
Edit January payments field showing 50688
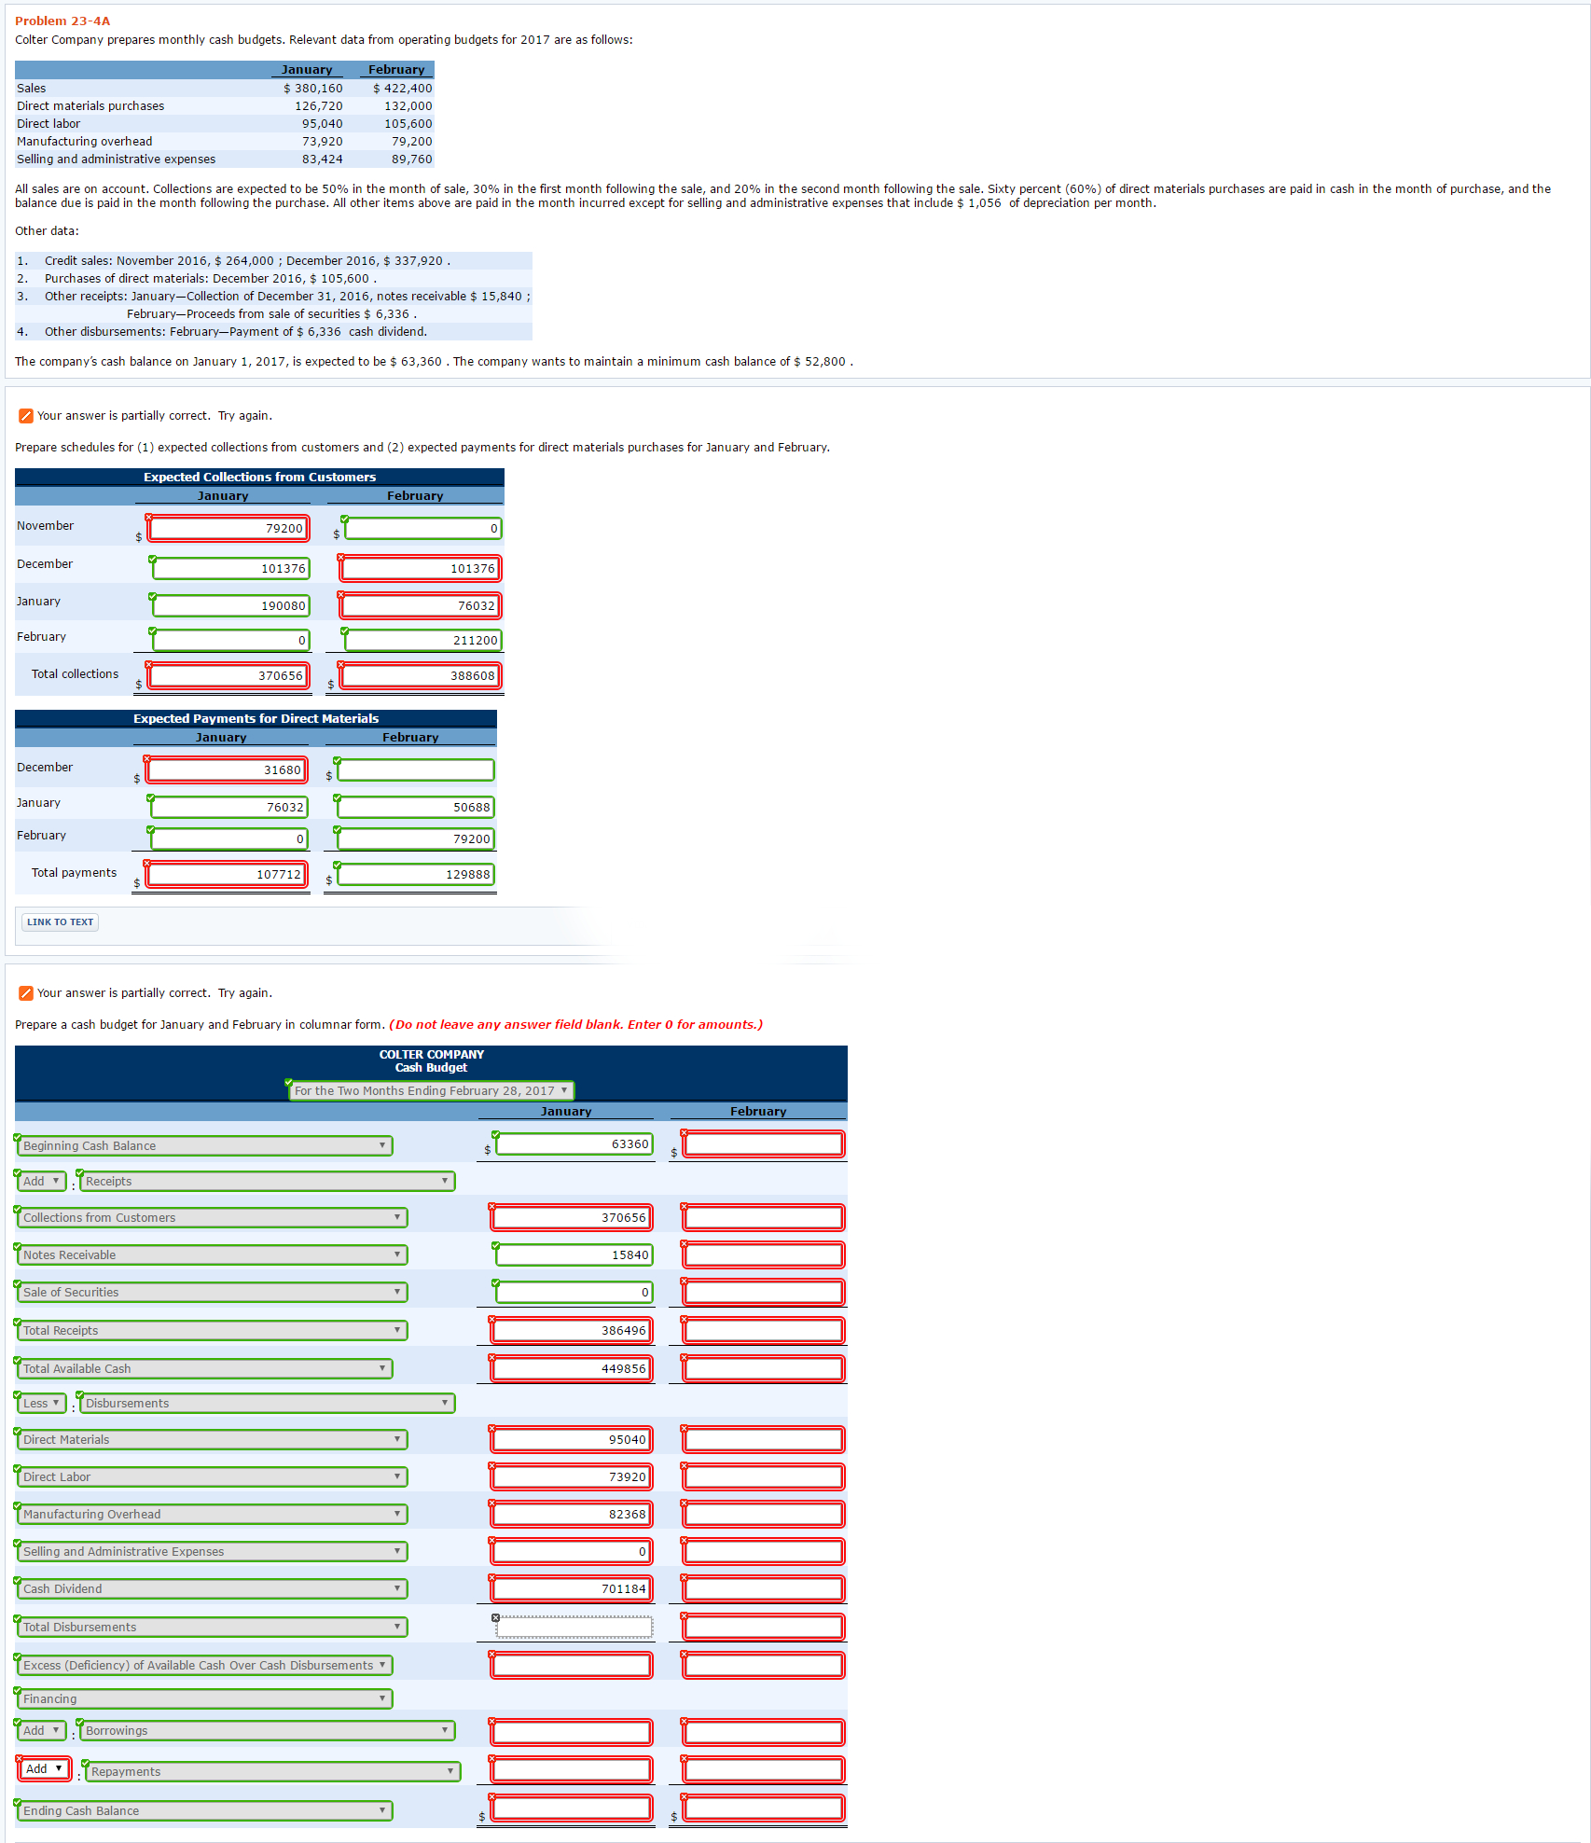[415, 807]
